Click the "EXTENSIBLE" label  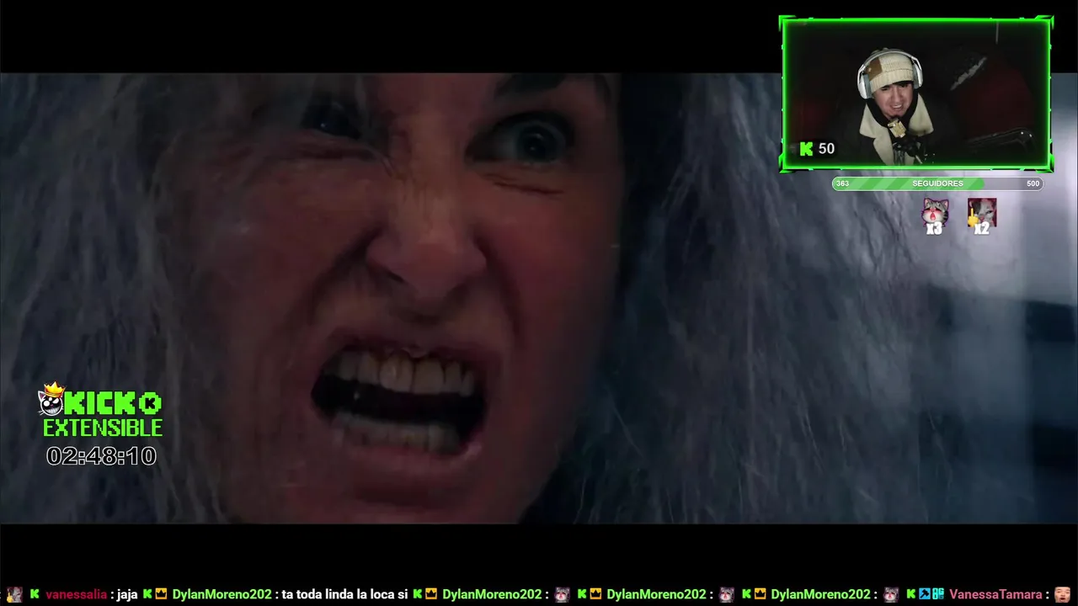pos(103,428)
